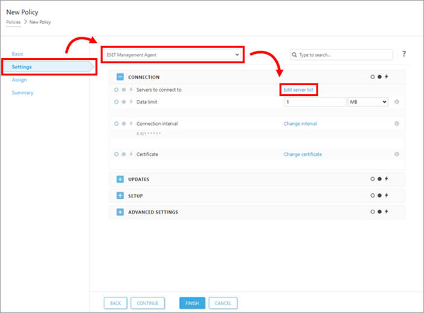Viewport: 424px width, 313px height.
Task: Click the Policies breadcrumb link
Action: 13,22
